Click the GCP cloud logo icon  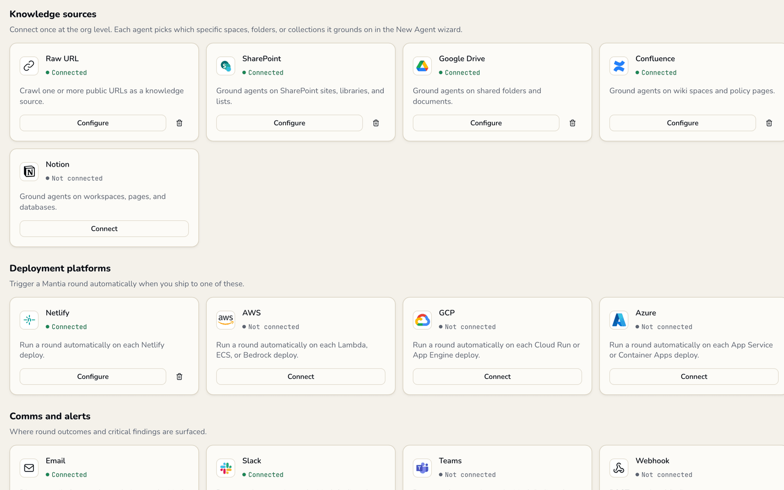(422, 320)
